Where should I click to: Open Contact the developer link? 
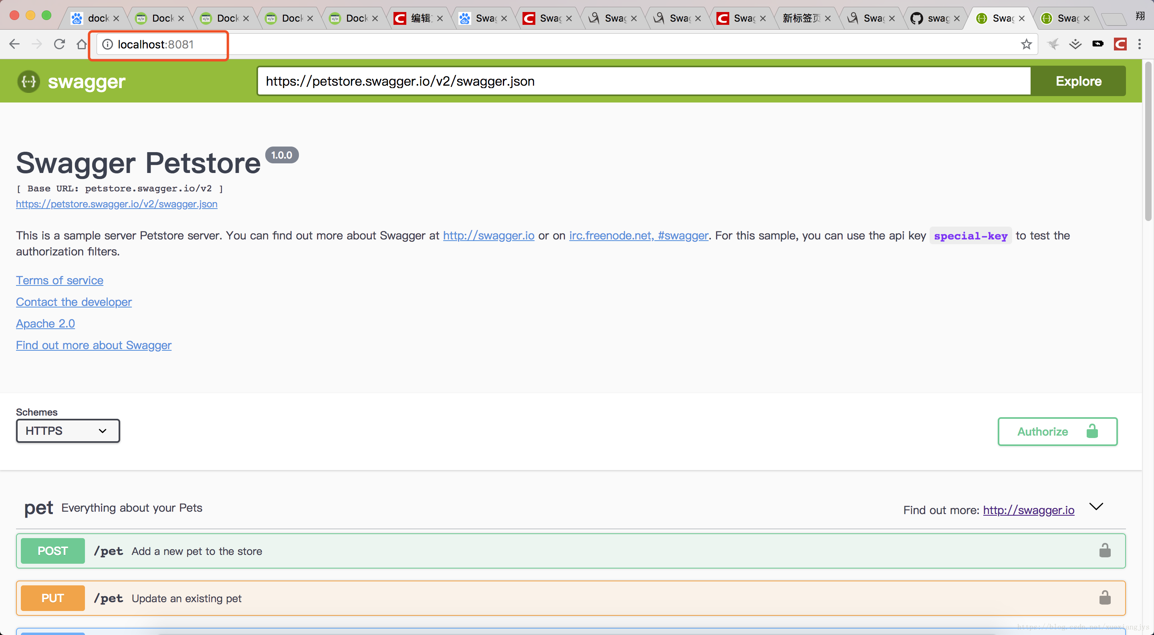(x=74, y=302)
